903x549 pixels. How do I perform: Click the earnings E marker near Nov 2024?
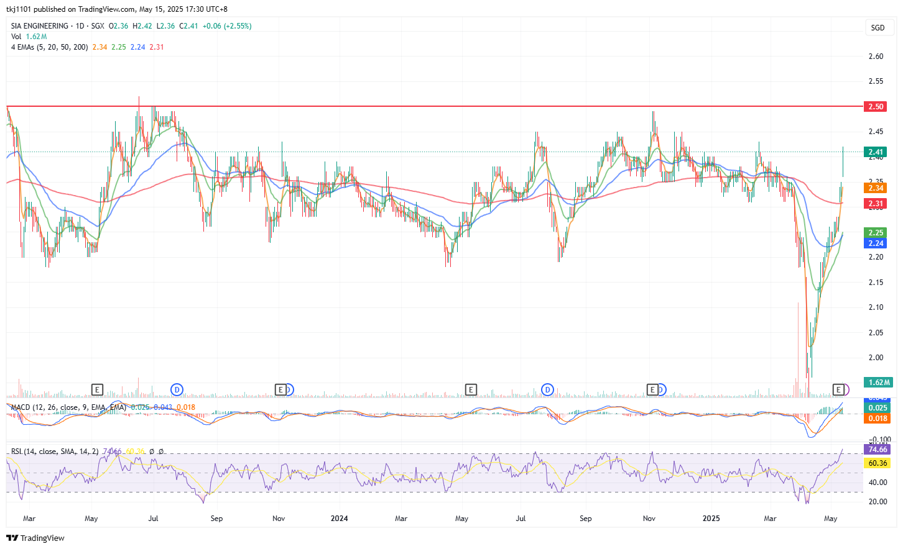point(652,389)
